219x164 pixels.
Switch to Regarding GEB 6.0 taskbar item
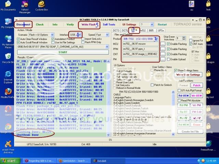pos(40,161)
